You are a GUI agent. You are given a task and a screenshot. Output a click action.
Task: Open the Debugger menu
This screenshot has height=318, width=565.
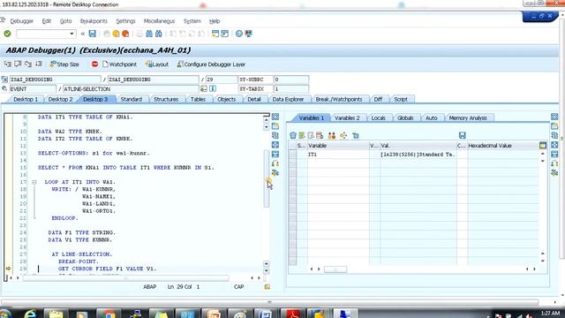(x=21, y=21)
